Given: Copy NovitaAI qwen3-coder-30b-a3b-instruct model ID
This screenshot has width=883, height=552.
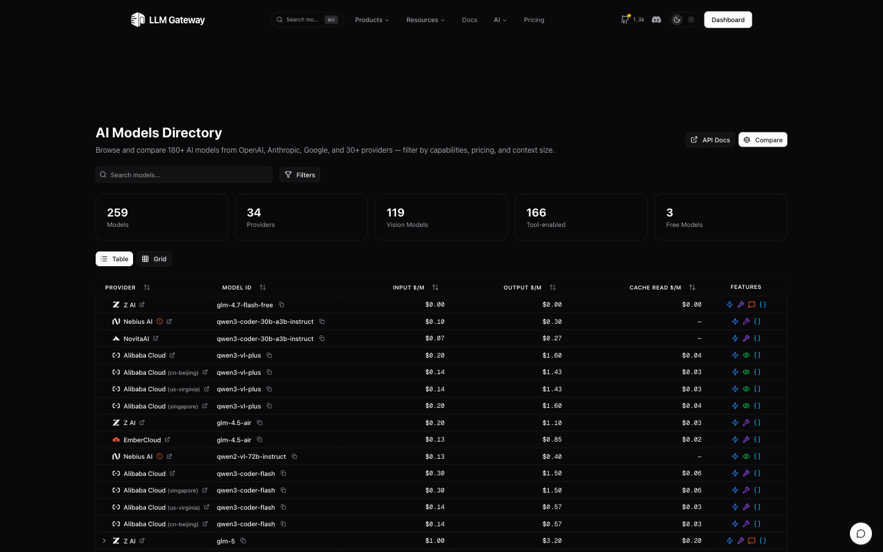Looking at the screenshot, I should click(322, 339).
